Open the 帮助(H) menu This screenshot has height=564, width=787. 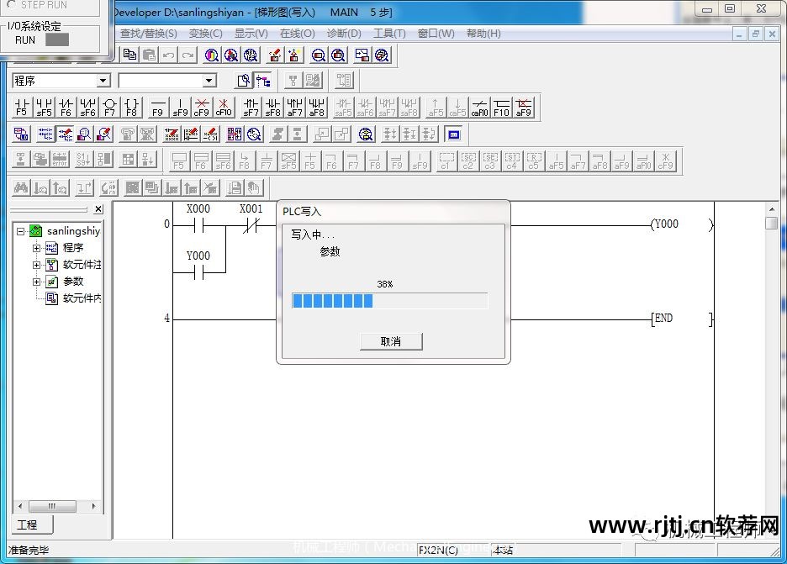click(x=483, y=34)
